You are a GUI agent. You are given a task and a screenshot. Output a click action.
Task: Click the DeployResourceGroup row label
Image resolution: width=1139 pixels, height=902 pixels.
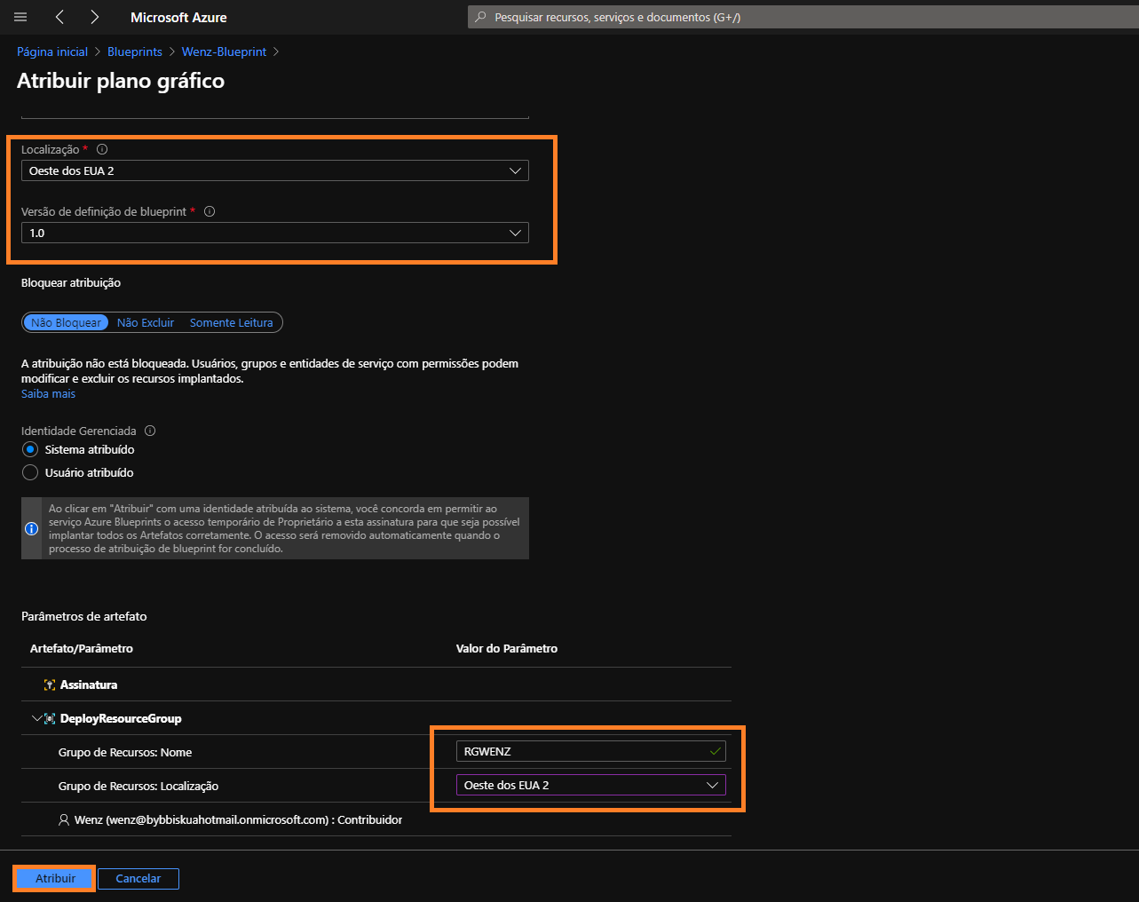(121, 718)
